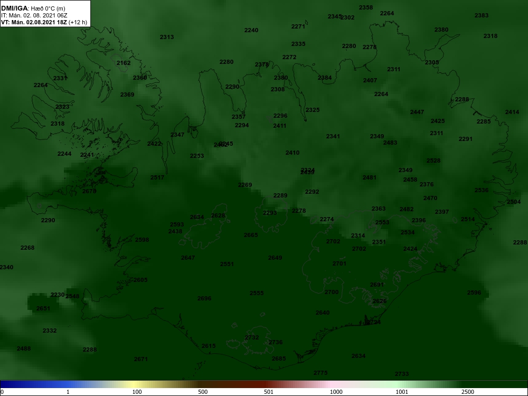This screenshot has width=528, height=396.
Task: Select the map value 2407
Action: (x=370, y=80)
